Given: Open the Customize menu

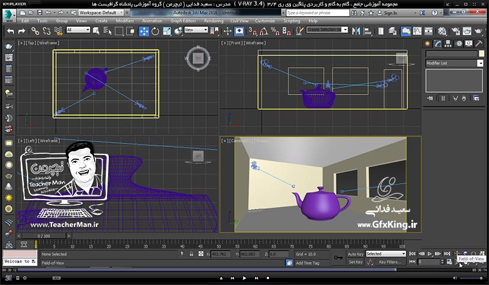Looking at the screenshot, I should (x=265, y=21).
